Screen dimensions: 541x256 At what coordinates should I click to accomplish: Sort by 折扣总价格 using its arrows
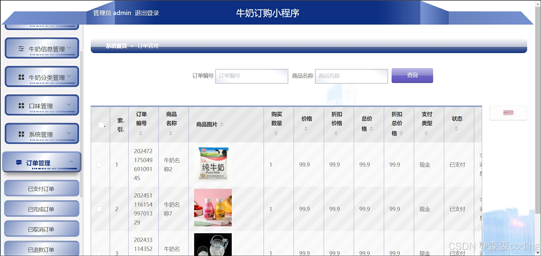[x=401, y=133]
